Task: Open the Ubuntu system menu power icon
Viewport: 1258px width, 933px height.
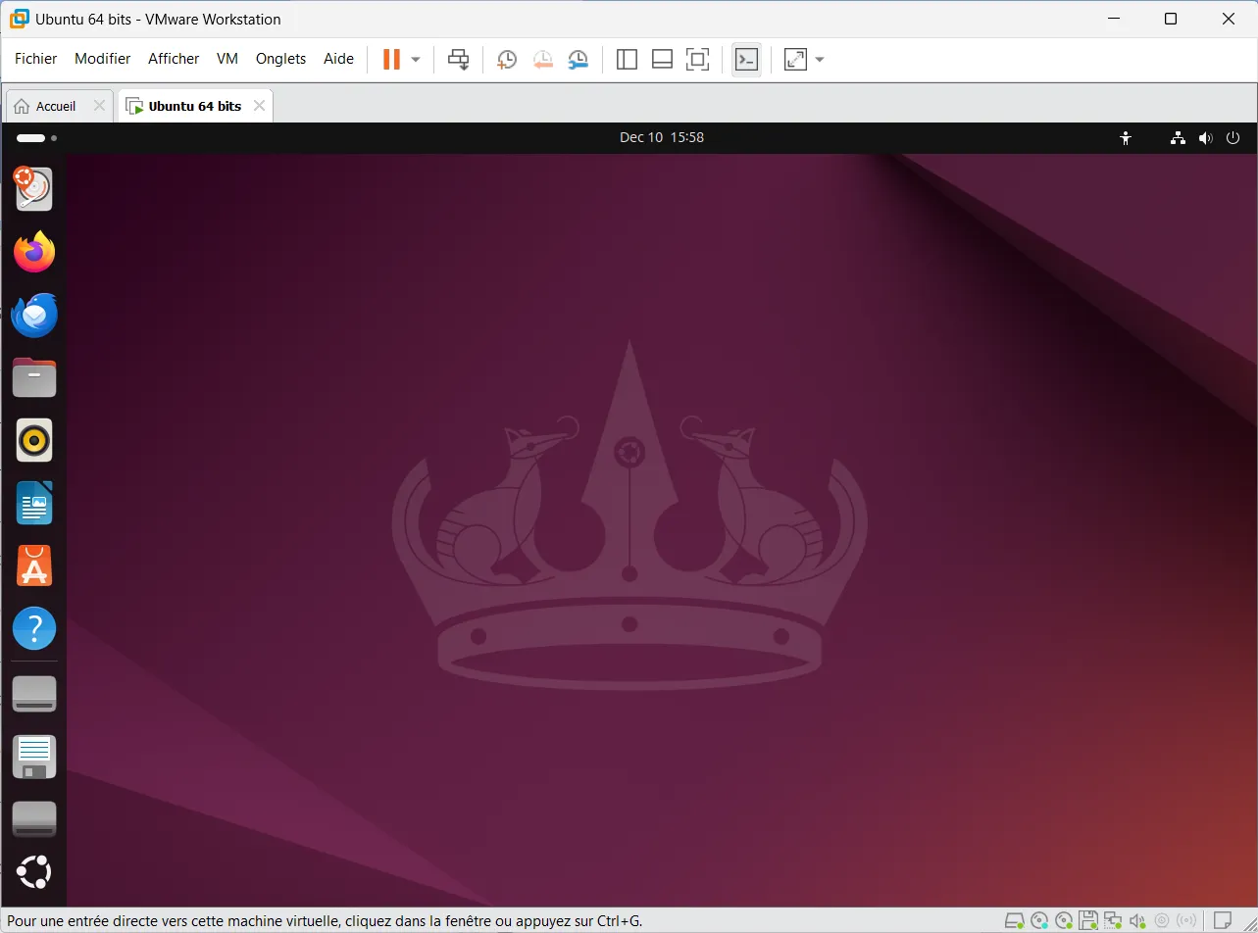Action: click(x=1233, y=138)
